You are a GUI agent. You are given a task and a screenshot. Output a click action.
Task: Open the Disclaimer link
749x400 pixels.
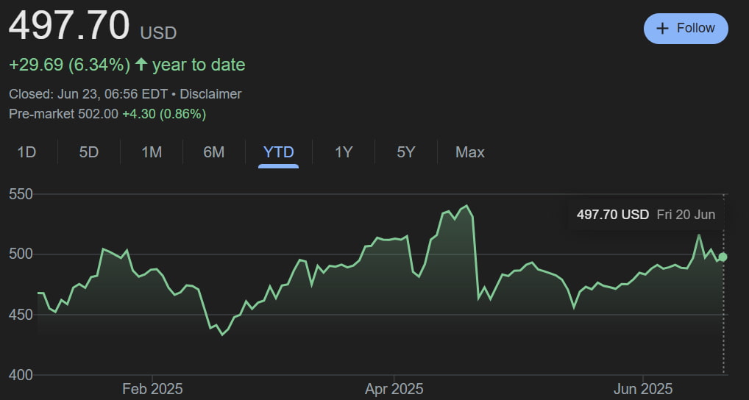tap(210, 94)
